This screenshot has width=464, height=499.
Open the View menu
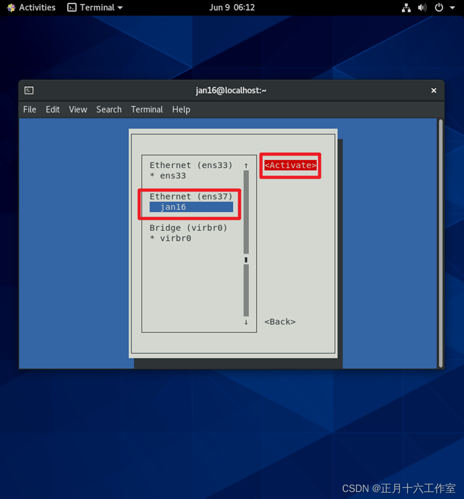(x=78, y=109)
